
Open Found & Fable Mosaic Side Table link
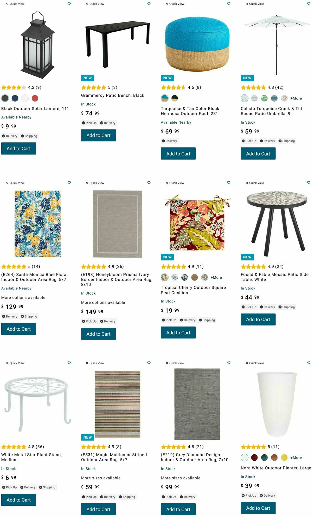point(274,277)
